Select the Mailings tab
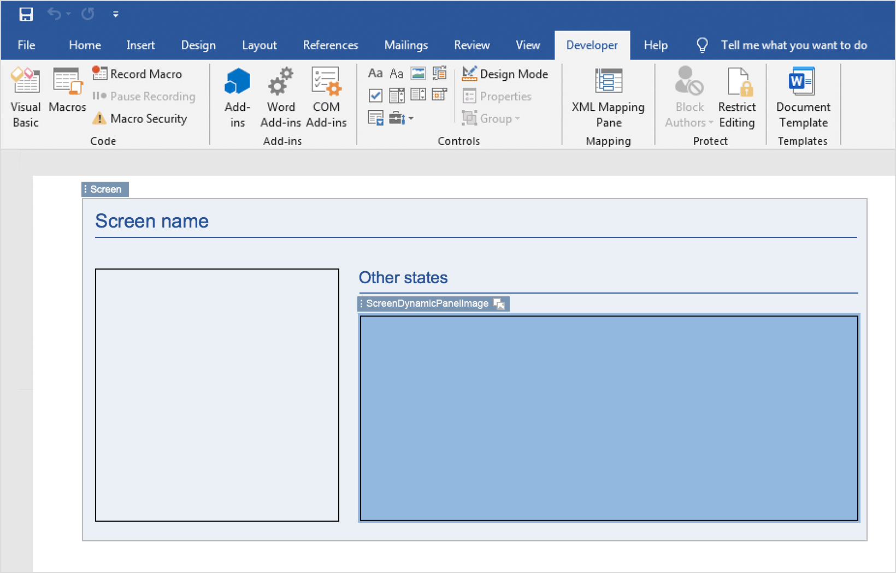Image resolution: width=896 pixels, height=573 pixels. [x=406, y=45]
